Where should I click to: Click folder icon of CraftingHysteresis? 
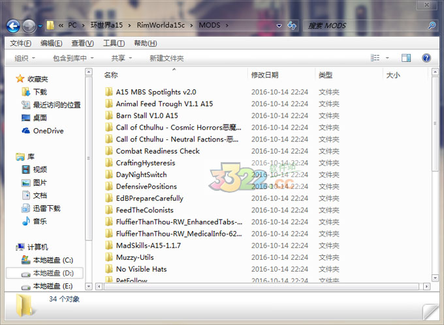coord(109,163)
